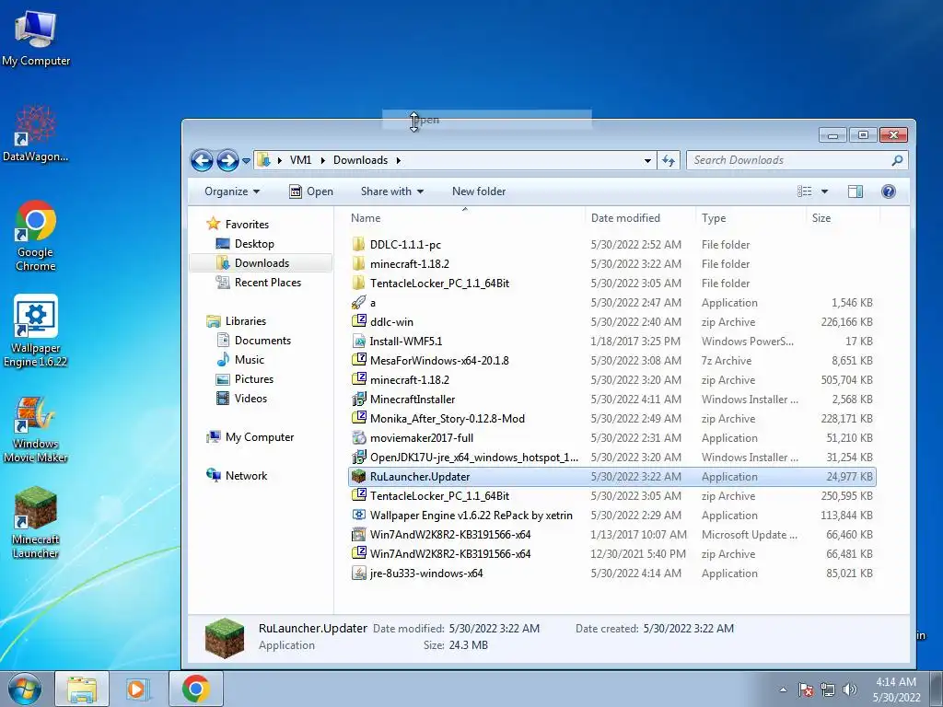Select Monika_After_Story-0.12.8-Mod archive
Screen dimensions: 943x707
click(611, 419)
